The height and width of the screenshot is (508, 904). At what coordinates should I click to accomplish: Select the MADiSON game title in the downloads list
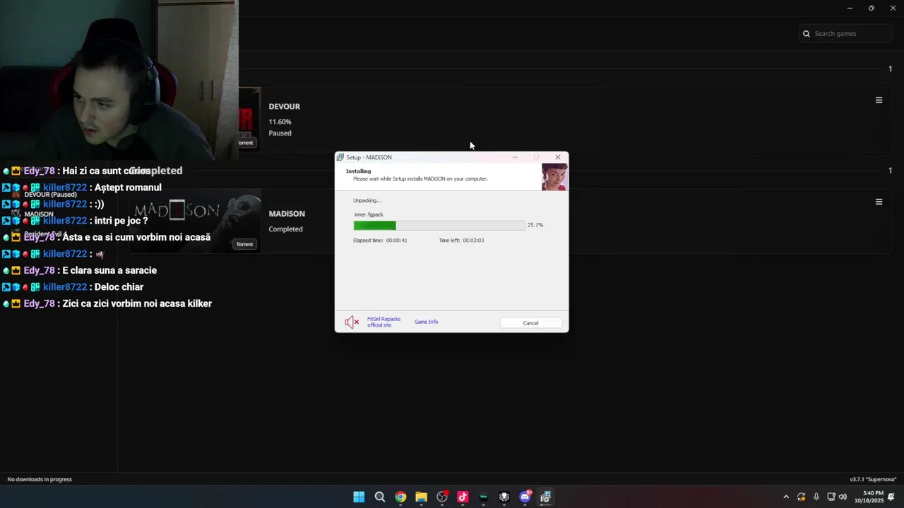pos(287,214)
